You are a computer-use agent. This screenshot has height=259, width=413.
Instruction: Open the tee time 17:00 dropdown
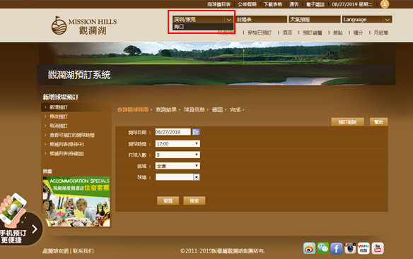pyautogui.click(x=178, y=143)
